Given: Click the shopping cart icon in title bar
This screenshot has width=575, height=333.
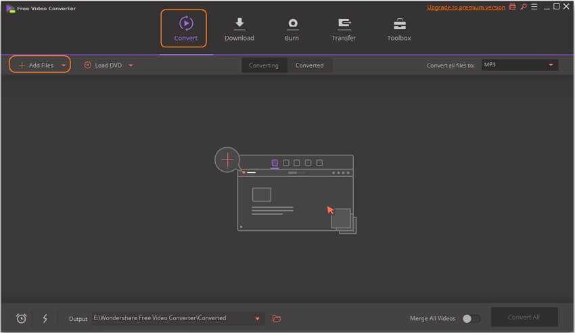Looking at the screenshot, I should pos(512,7).
